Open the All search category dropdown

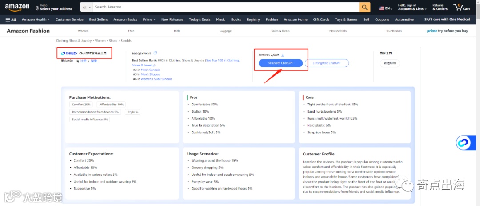(87, 7)
